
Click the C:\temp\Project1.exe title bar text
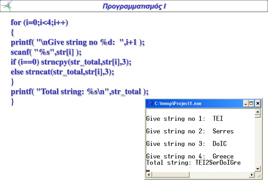[x=178, y=103]
